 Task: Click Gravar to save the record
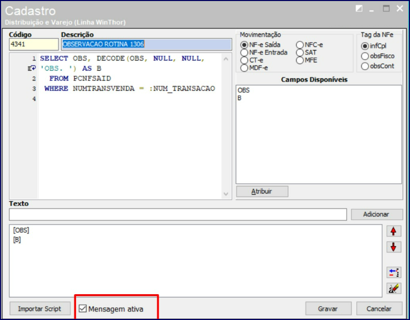click(x=328, y=309)
